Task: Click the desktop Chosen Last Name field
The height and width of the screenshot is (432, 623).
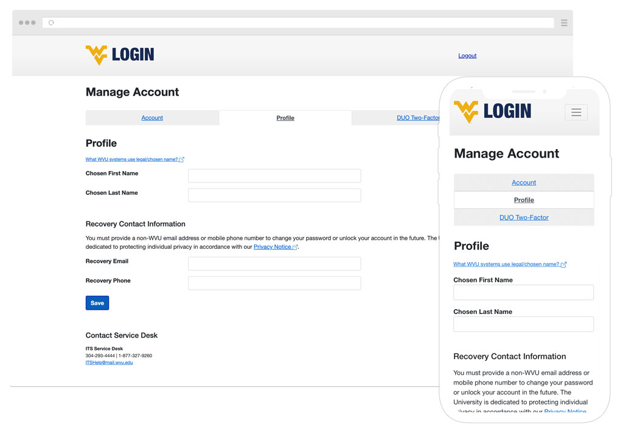Action: (274, 195)
